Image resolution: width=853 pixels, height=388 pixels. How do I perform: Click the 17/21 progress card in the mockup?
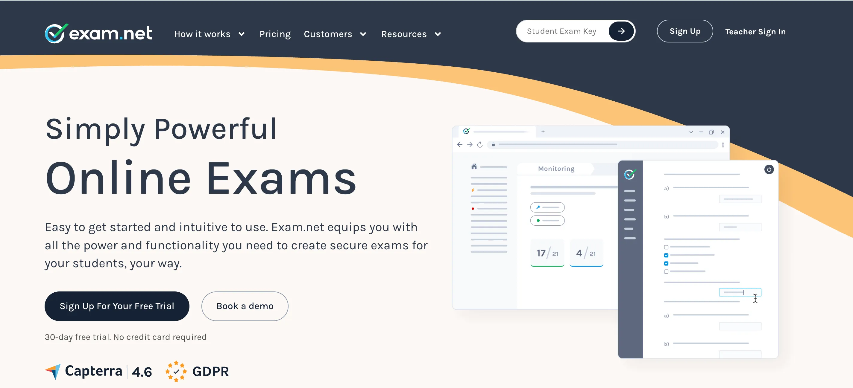click(x=547, y=253)
